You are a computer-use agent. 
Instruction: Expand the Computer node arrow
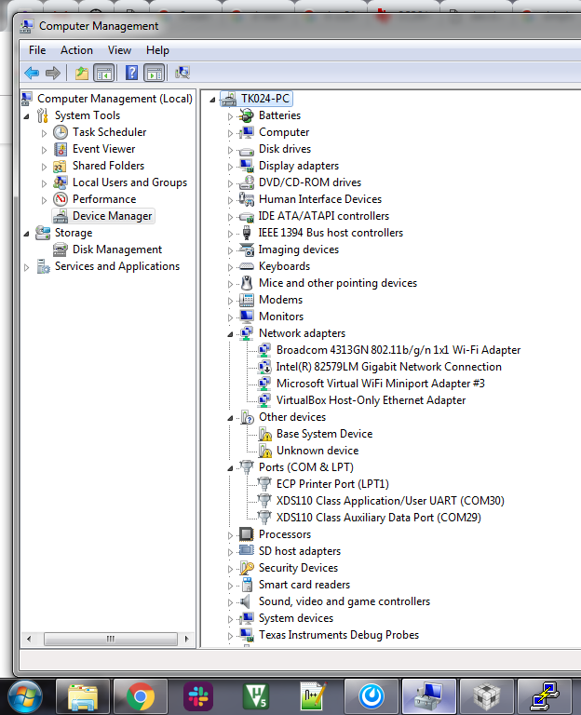[x=230, y=133]
